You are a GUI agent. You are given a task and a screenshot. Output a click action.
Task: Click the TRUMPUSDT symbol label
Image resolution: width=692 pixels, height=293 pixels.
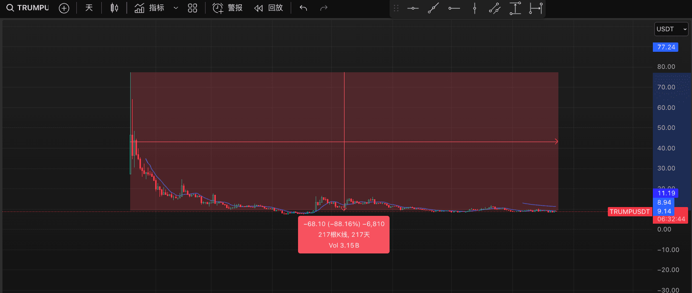(630, 211)
